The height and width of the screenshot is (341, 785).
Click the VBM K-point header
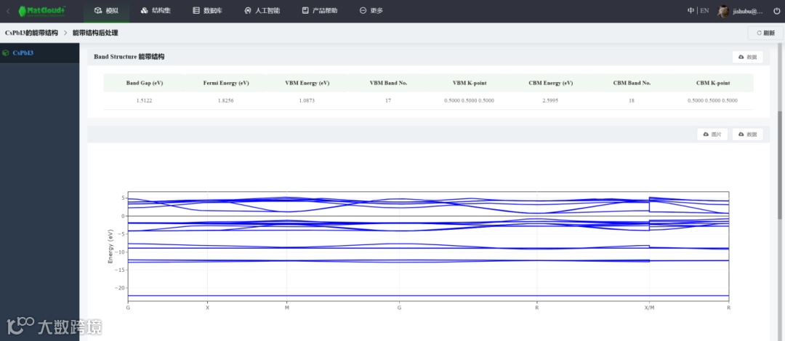pyautogui.click(x=469, y=83)
